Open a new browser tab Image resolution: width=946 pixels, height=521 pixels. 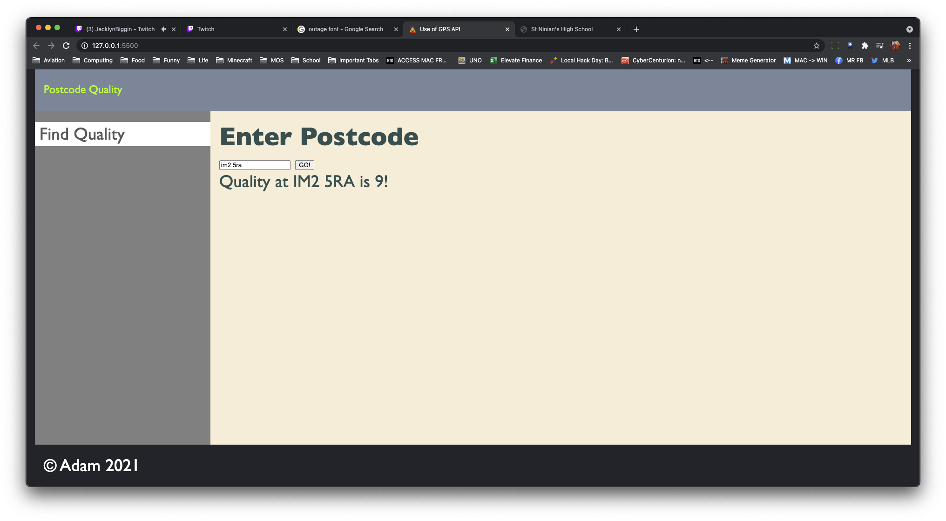point(636,29)
